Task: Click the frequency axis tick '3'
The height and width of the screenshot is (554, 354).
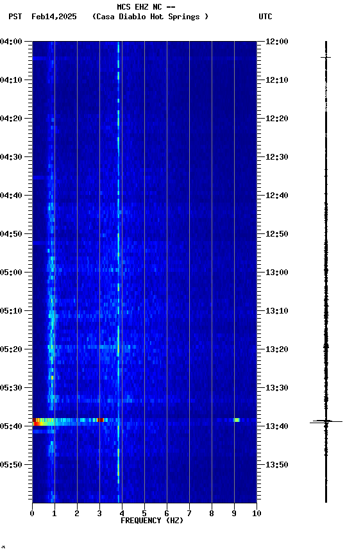Action: pos(99,514)
